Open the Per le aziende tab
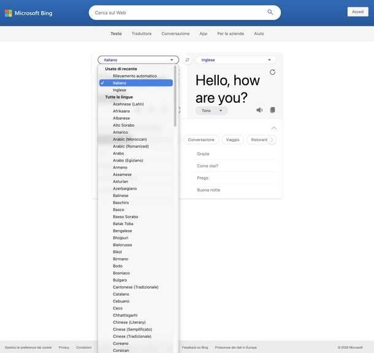 click(x=231, y=34)
